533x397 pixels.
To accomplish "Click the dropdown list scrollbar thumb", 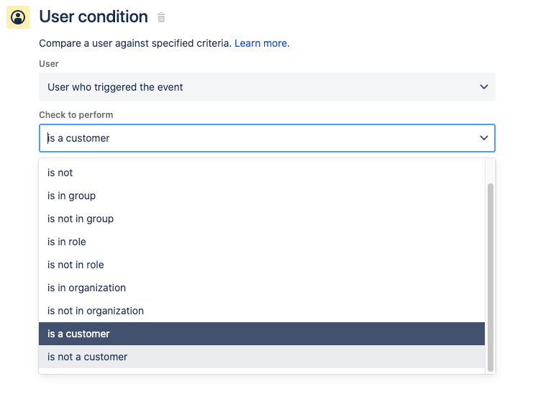I will [x=491, y=277].
